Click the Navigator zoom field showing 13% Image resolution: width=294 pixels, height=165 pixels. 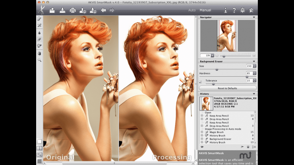pos(206,56)
